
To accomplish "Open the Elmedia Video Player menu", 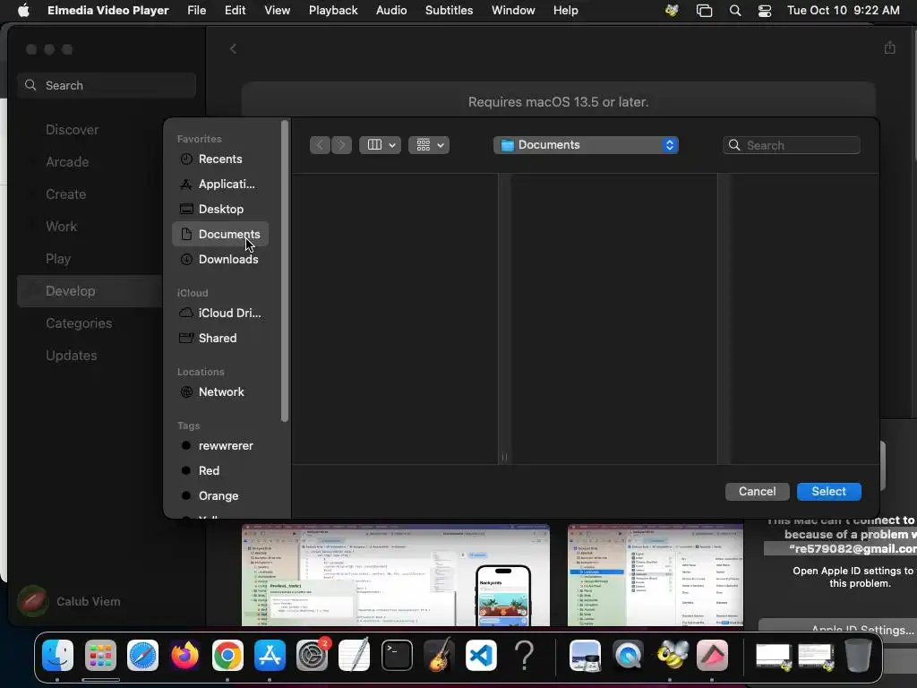I will pos(108,11).
